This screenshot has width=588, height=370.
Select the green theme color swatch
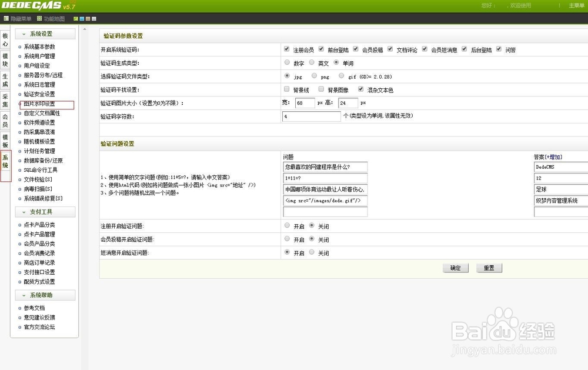tap(75, 18)
